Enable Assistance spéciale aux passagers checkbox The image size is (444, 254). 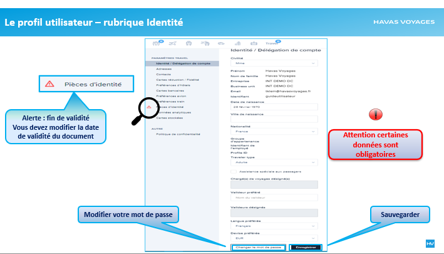tap(234, 171)
